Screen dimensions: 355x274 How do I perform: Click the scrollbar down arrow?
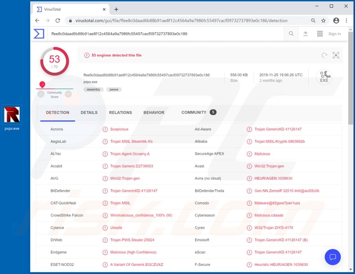click(351, 269)
